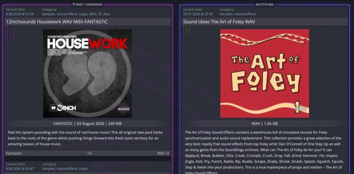The image size is (354, 174).
Task: Open the archives section heading
Action: tap(265, 4)
